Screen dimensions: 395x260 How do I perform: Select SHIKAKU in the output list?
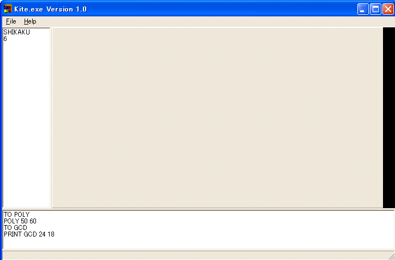[x=16, y=32]
